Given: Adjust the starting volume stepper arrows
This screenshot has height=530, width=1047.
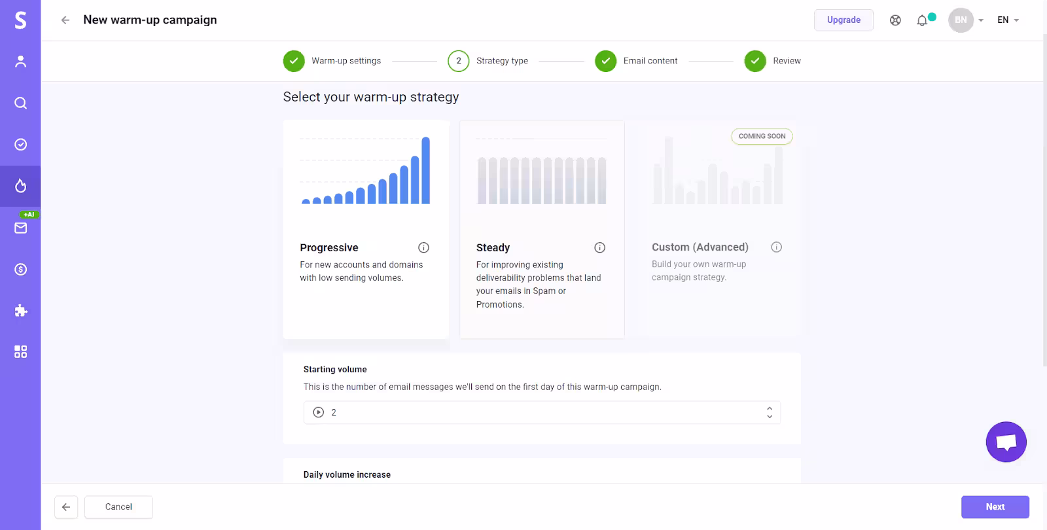Looking at the screenshot, I should tap(770, 412).
